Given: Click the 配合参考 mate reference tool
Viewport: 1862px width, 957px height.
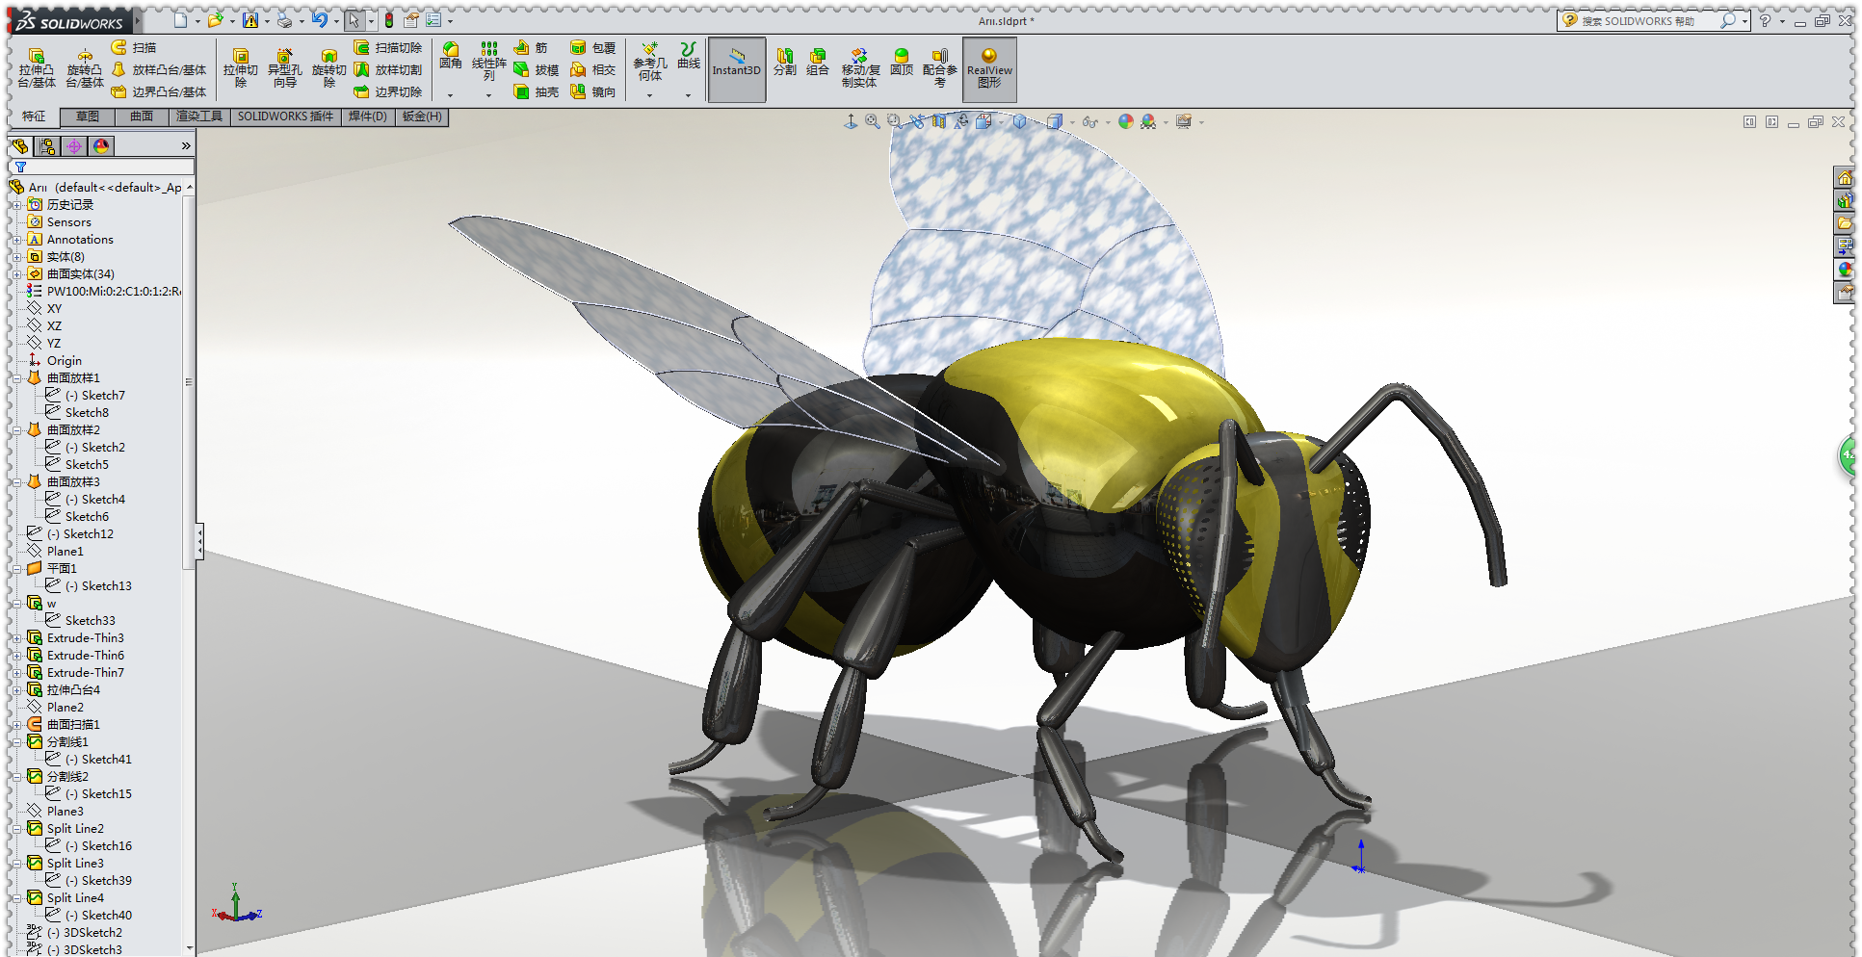Looking at the screenshot, I should point(940,67).
